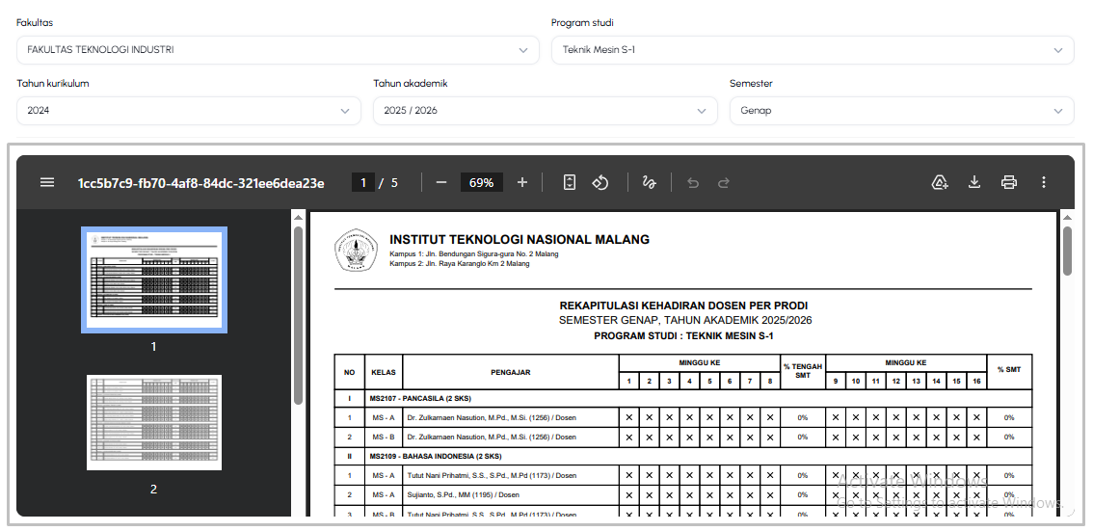
Task: Click the document vertical scrollbar thumb
Action: coord(1067,251)
